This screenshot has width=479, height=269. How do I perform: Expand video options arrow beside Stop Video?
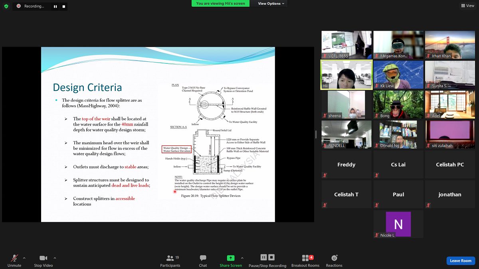[55, 258]
